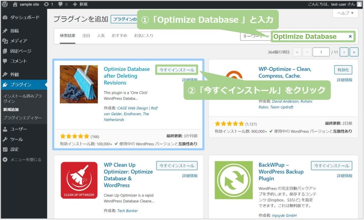Screen dimensions: 364x220
Task: Click the WordPress logo in the admin bar
Action: tap(5, 5)
